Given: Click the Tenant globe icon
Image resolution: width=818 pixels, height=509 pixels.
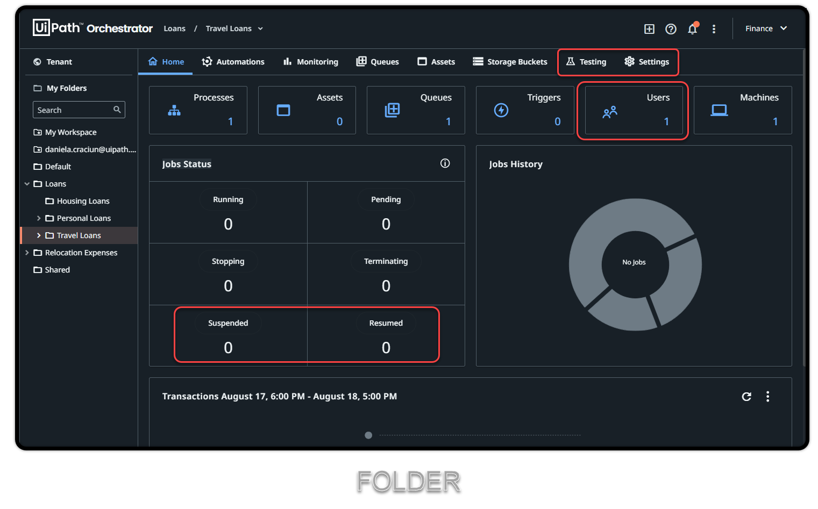Looking at the screenshot, I should point(37,62).
